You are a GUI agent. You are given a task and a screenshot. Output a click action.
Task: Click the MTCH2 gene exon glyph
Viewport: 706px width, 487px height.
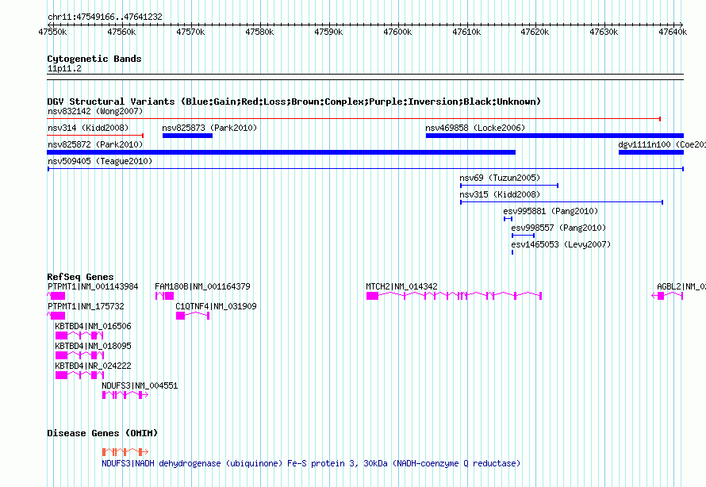point(454,296)
